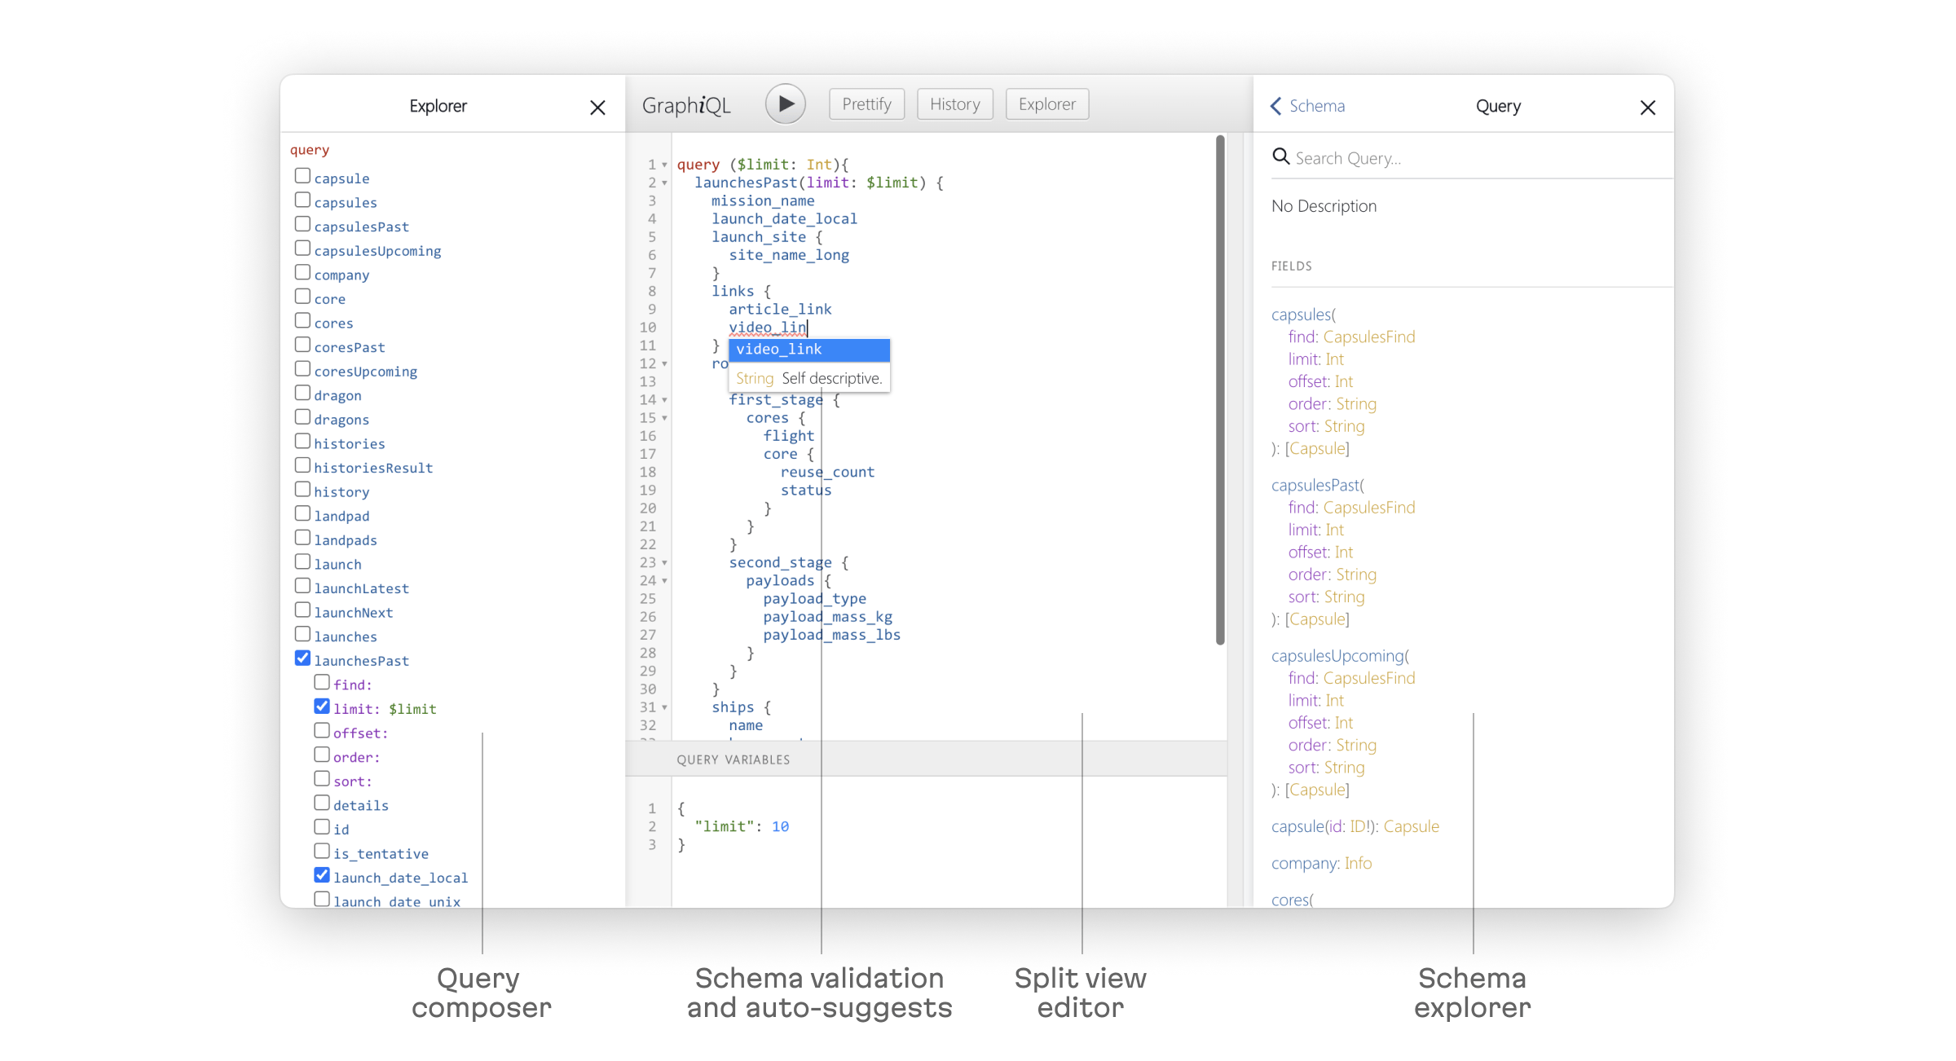Screen dimensions: 1956x1061
Task: Enable the capsulesPast checkbox
Action: (x=302, y=224)
